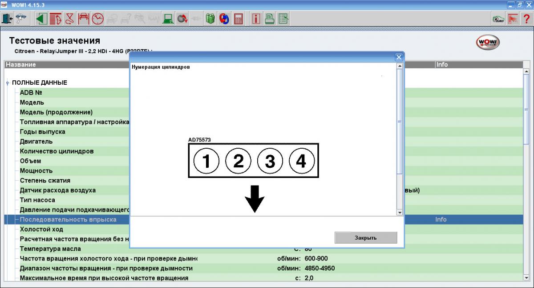Click the green printer icon
Image resolution: width=534 pixels, height=288 pixels.
tap(270, 19)
